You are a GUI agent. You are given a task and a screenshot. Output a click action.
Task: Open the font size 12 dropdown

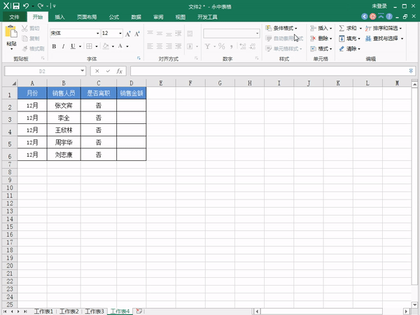[x=120, y=34]
